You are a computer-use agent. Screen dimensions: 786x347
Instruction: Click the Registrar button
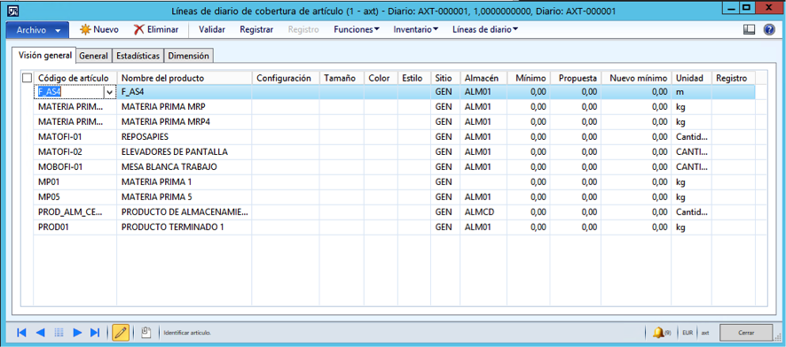point(256,29)
